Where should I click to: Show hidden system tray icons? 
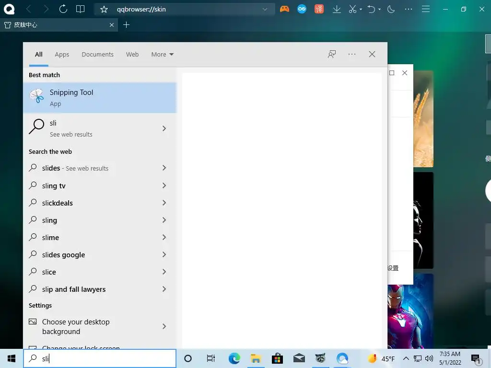click(406, 358)
